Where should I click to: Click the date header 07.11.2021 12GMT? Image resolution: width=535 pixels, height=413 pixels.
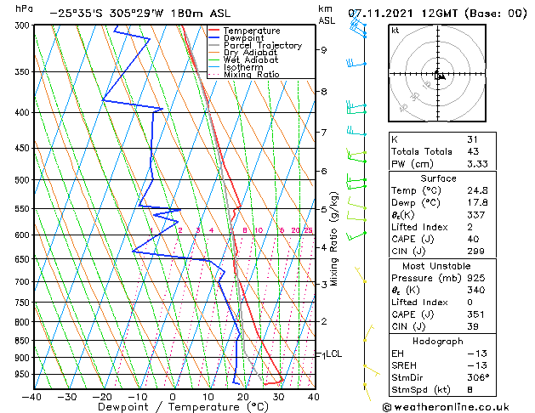click(x=402, y=14)
